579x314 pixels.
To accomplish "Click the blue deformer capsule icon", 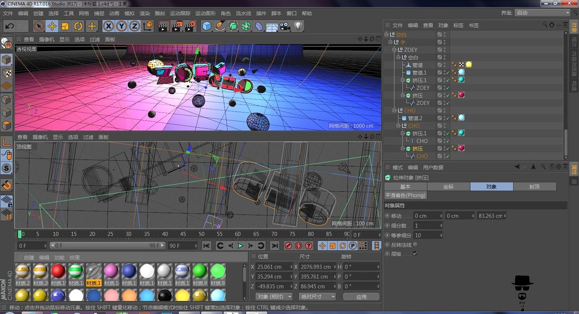I will 259,26.
